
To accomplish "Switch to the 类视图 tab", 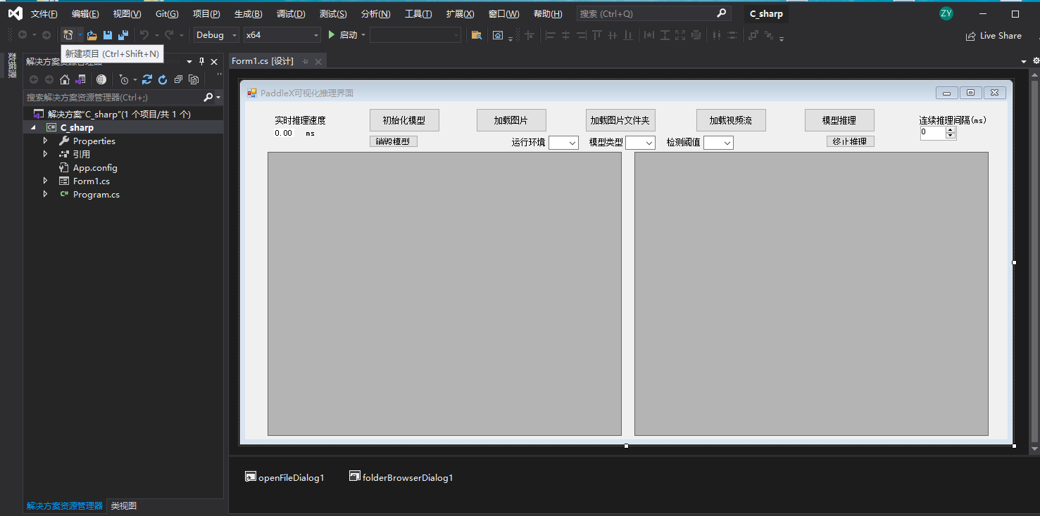I will pos(123,505).
